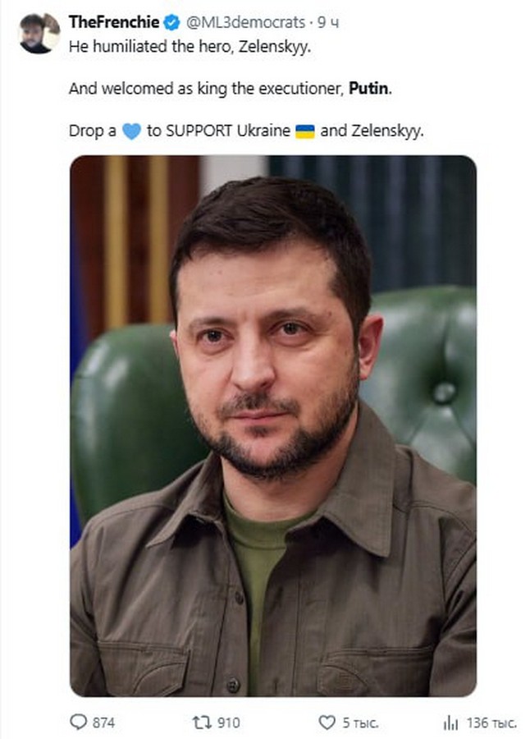The image size is (530, 739).
Task: Open the TheFrenchie display name link
Action: [x=114, y=22]
